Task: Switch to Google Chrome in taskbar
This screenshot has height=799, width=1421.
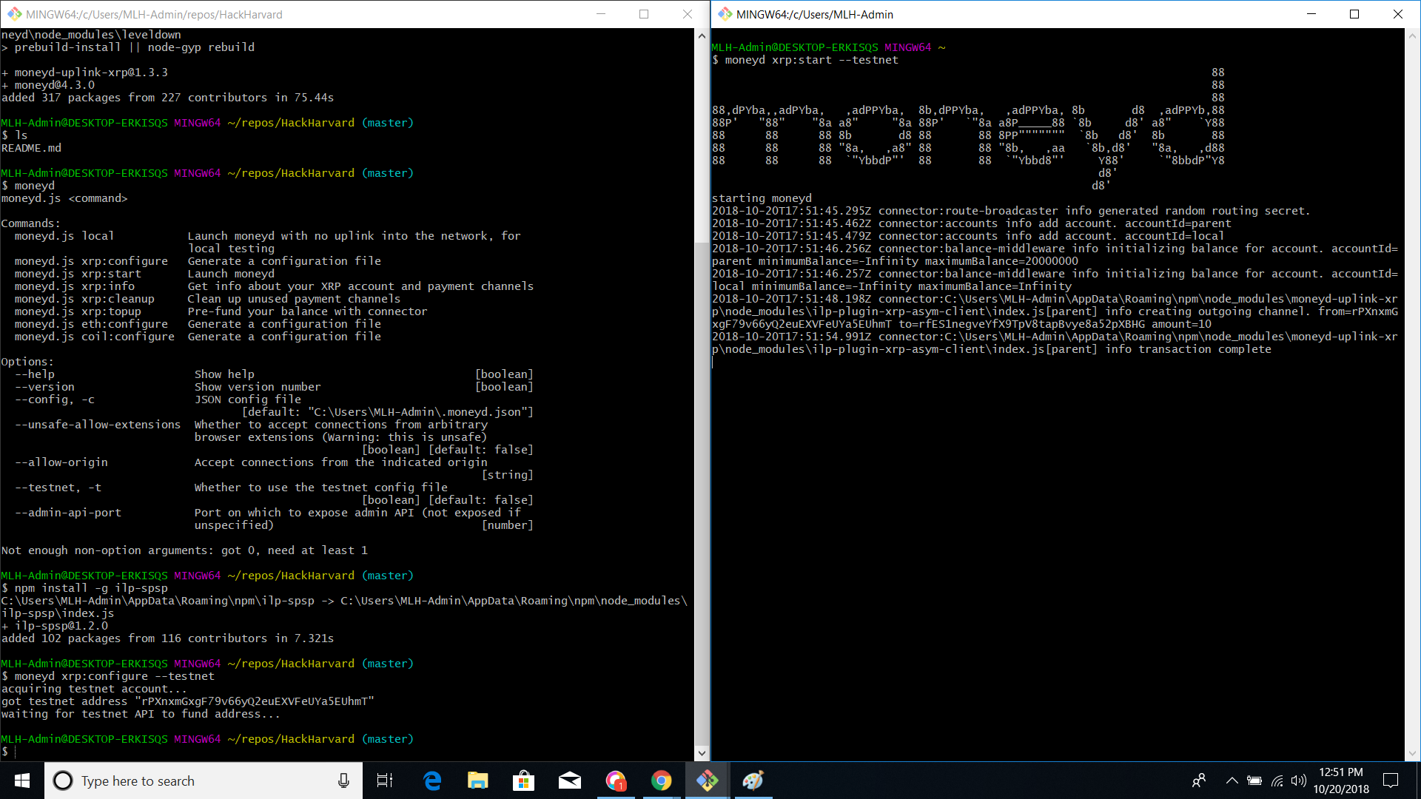Action: pos(661,781)
